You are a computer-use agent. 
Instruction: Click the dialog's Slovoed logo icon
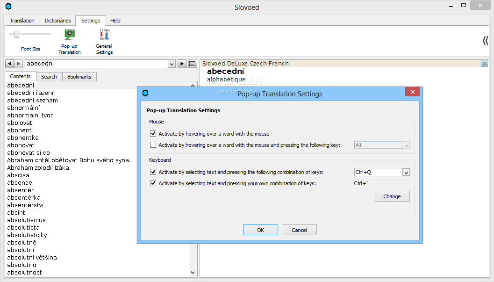(x=145, y=93)
